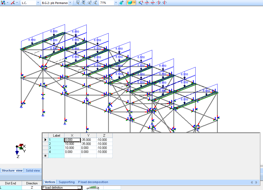Click the Dist End column header

point(10,183)
